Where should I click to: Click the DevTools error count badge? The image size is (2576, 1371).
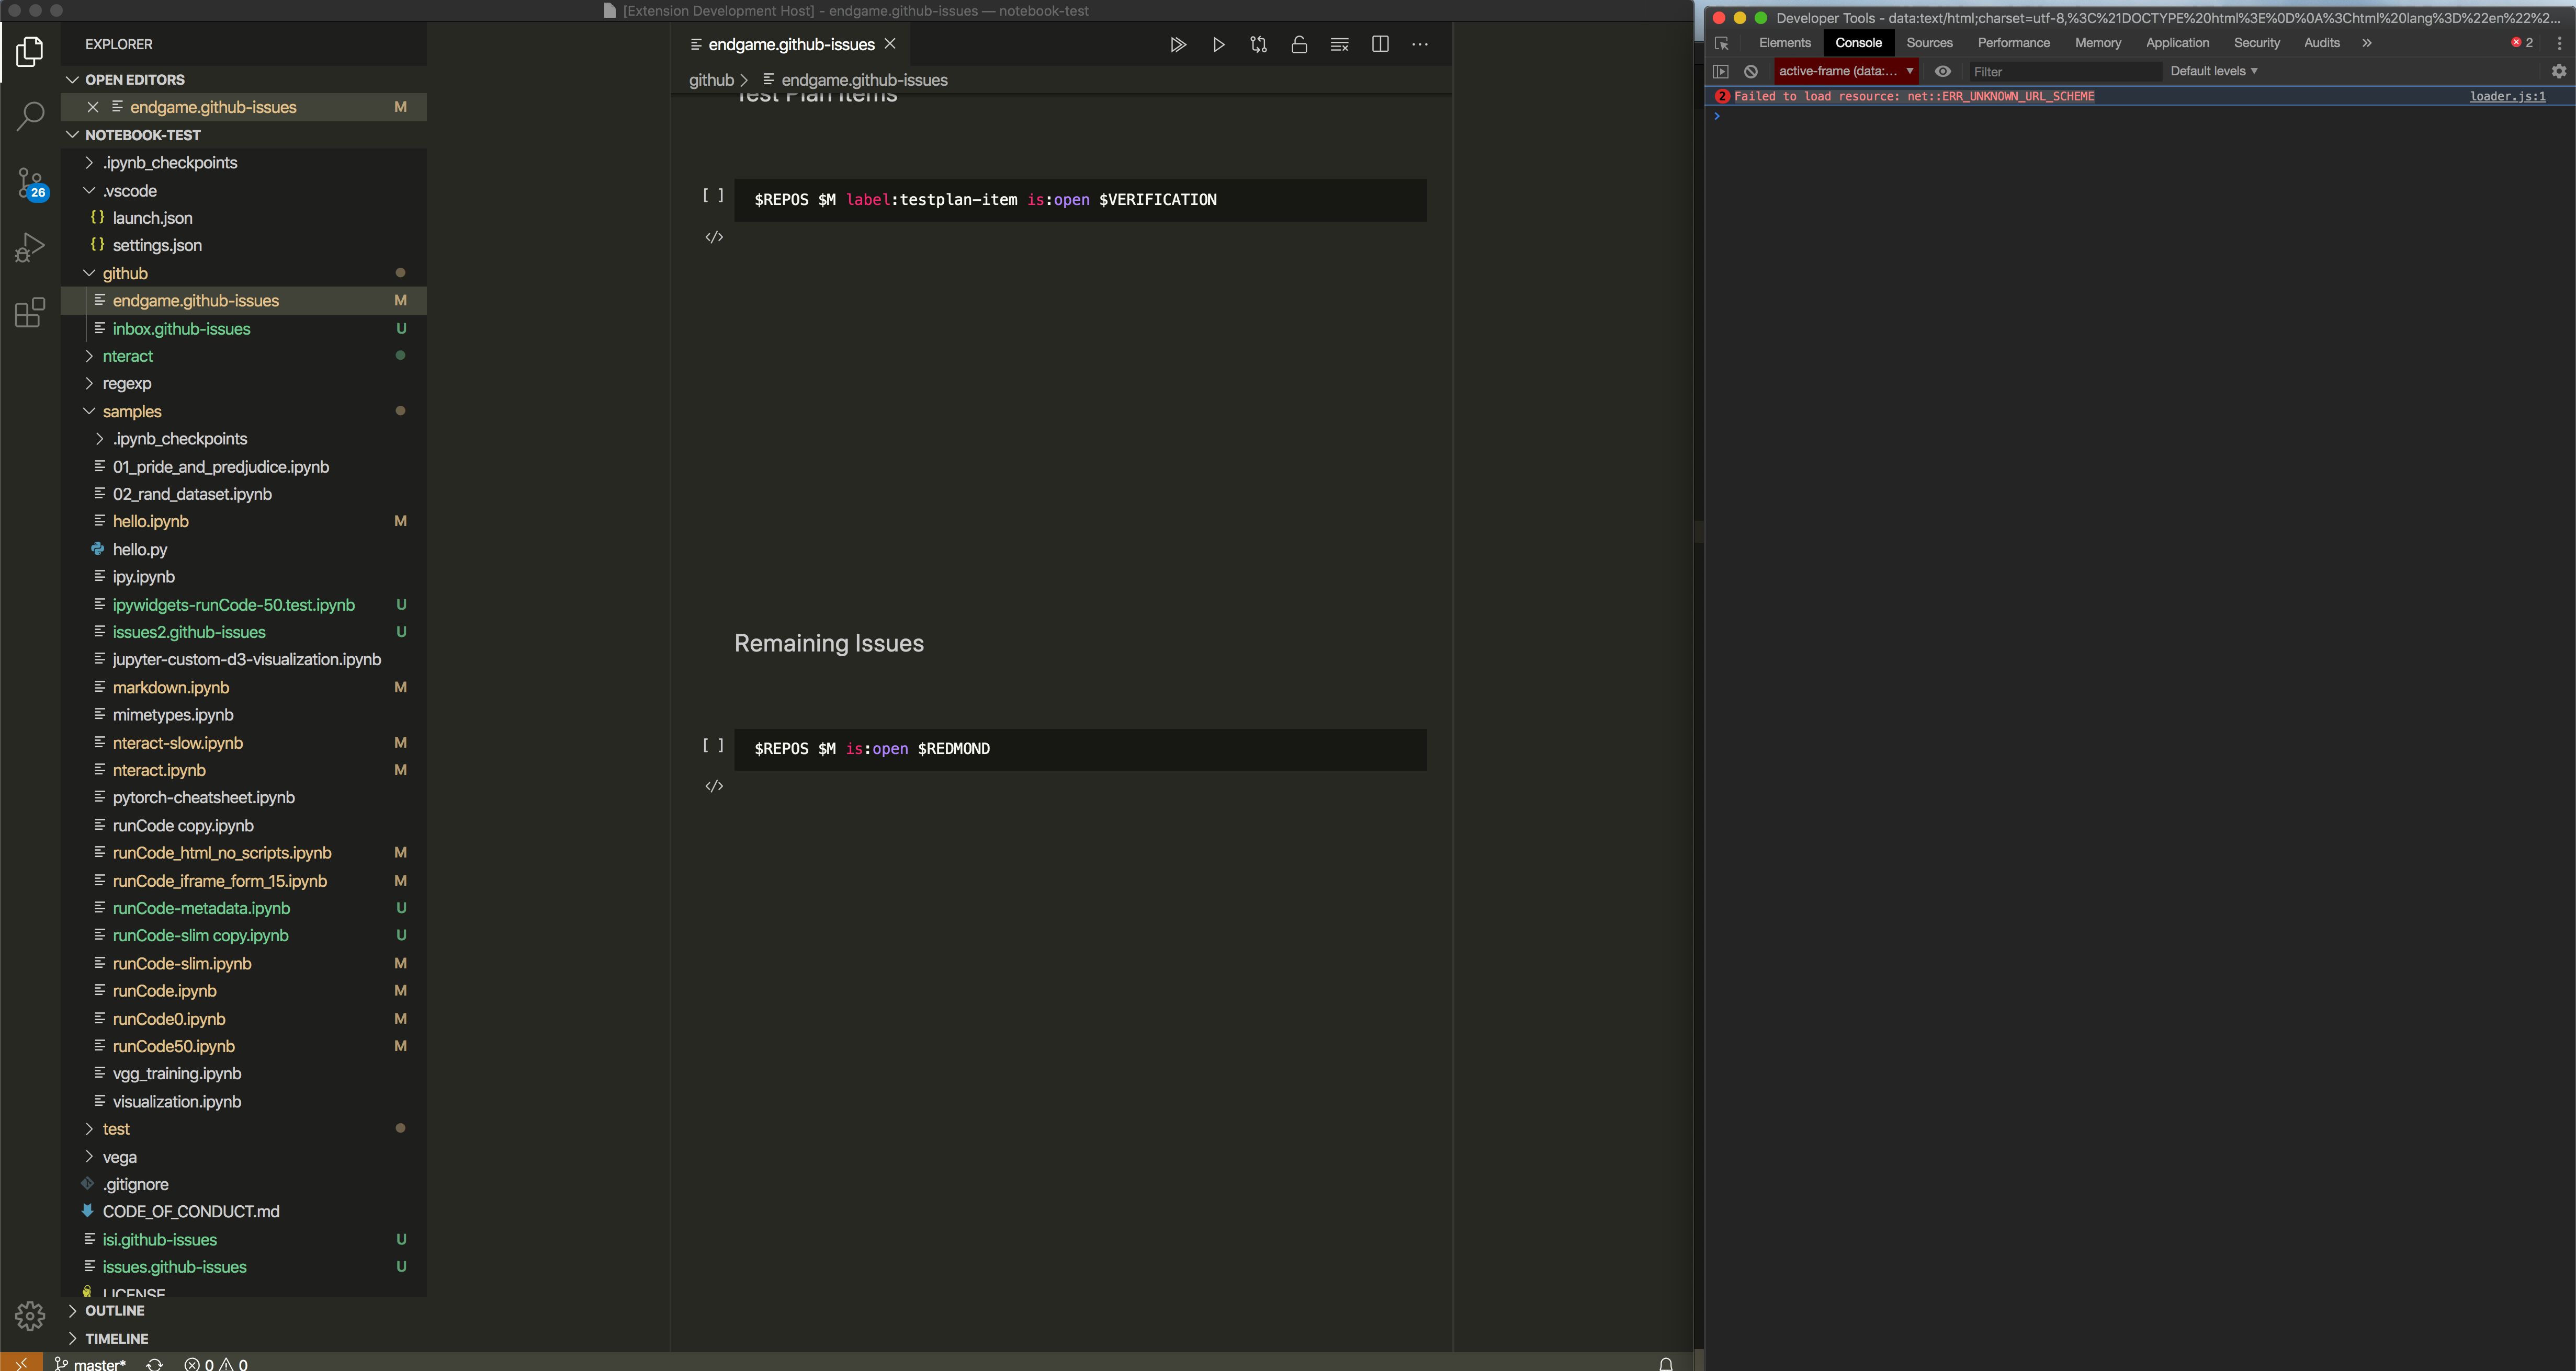(2522, 43)
